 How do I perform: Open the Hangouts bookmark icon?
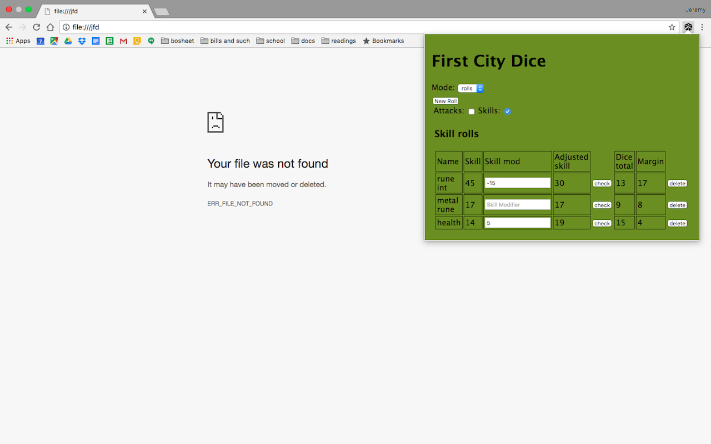[x=151, y=41]
